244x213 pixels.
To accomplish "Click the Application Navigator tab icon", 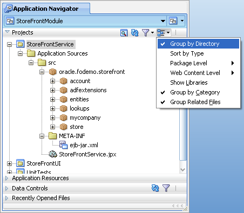I will click(x=8, y=9).
